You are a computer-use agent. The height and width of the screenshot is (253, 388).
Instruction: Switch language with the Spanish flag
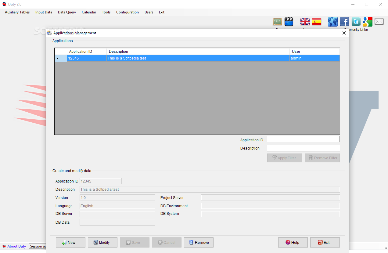(x=317, y=22)
